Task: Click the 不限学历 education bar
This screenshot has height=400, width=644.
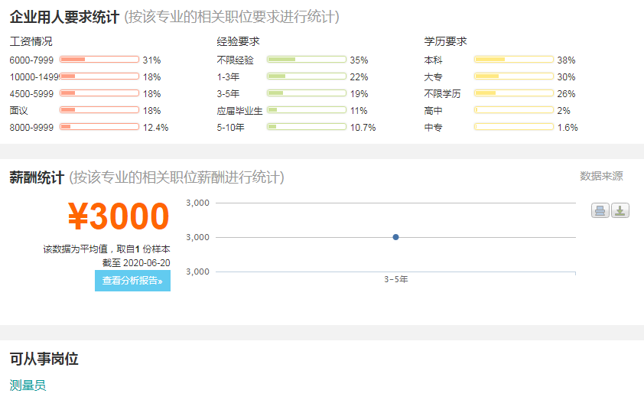Action: pyautogui.click(x=514, y=93)
